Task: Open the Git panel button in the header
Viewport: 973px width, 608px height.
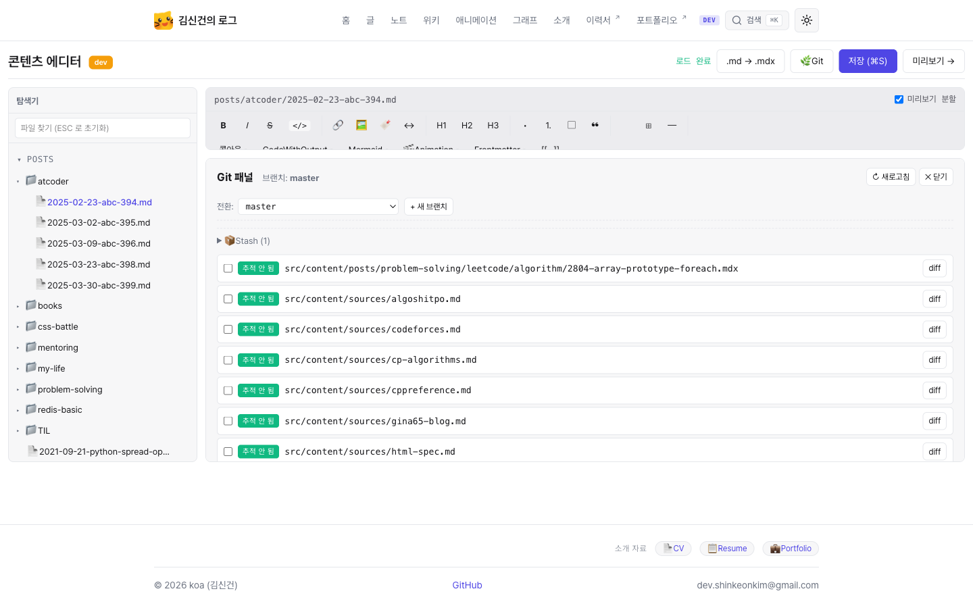Action: click(812, 61)
